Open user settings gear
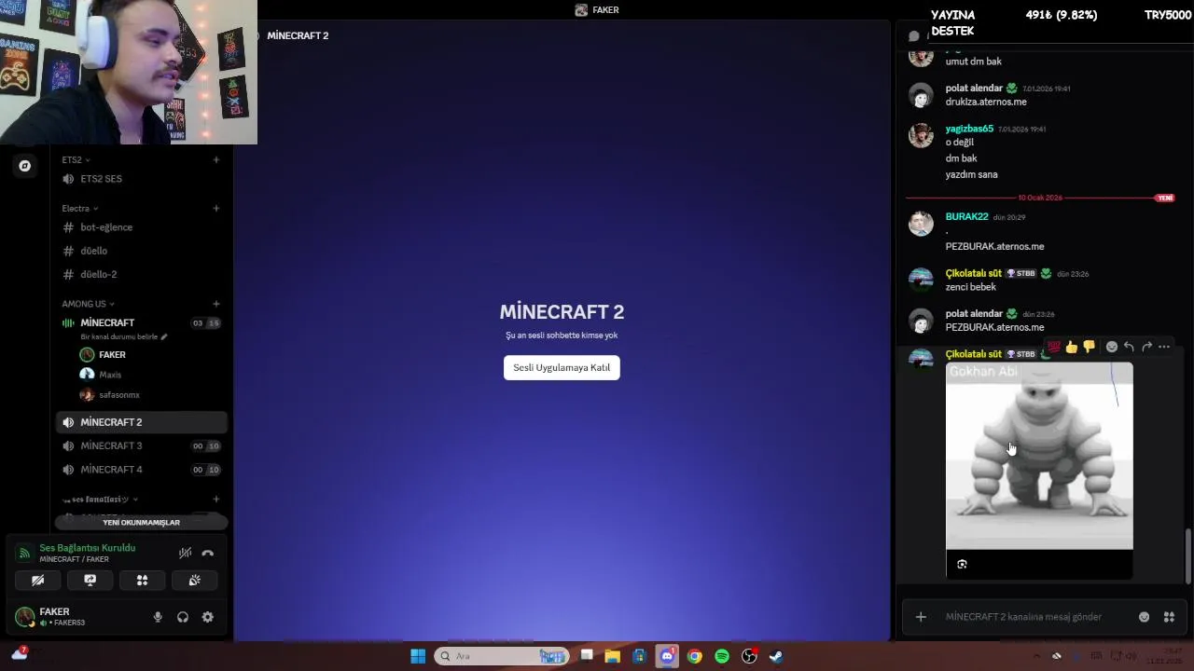Viewport: 1194px width, 671px height. pos(208,617)
